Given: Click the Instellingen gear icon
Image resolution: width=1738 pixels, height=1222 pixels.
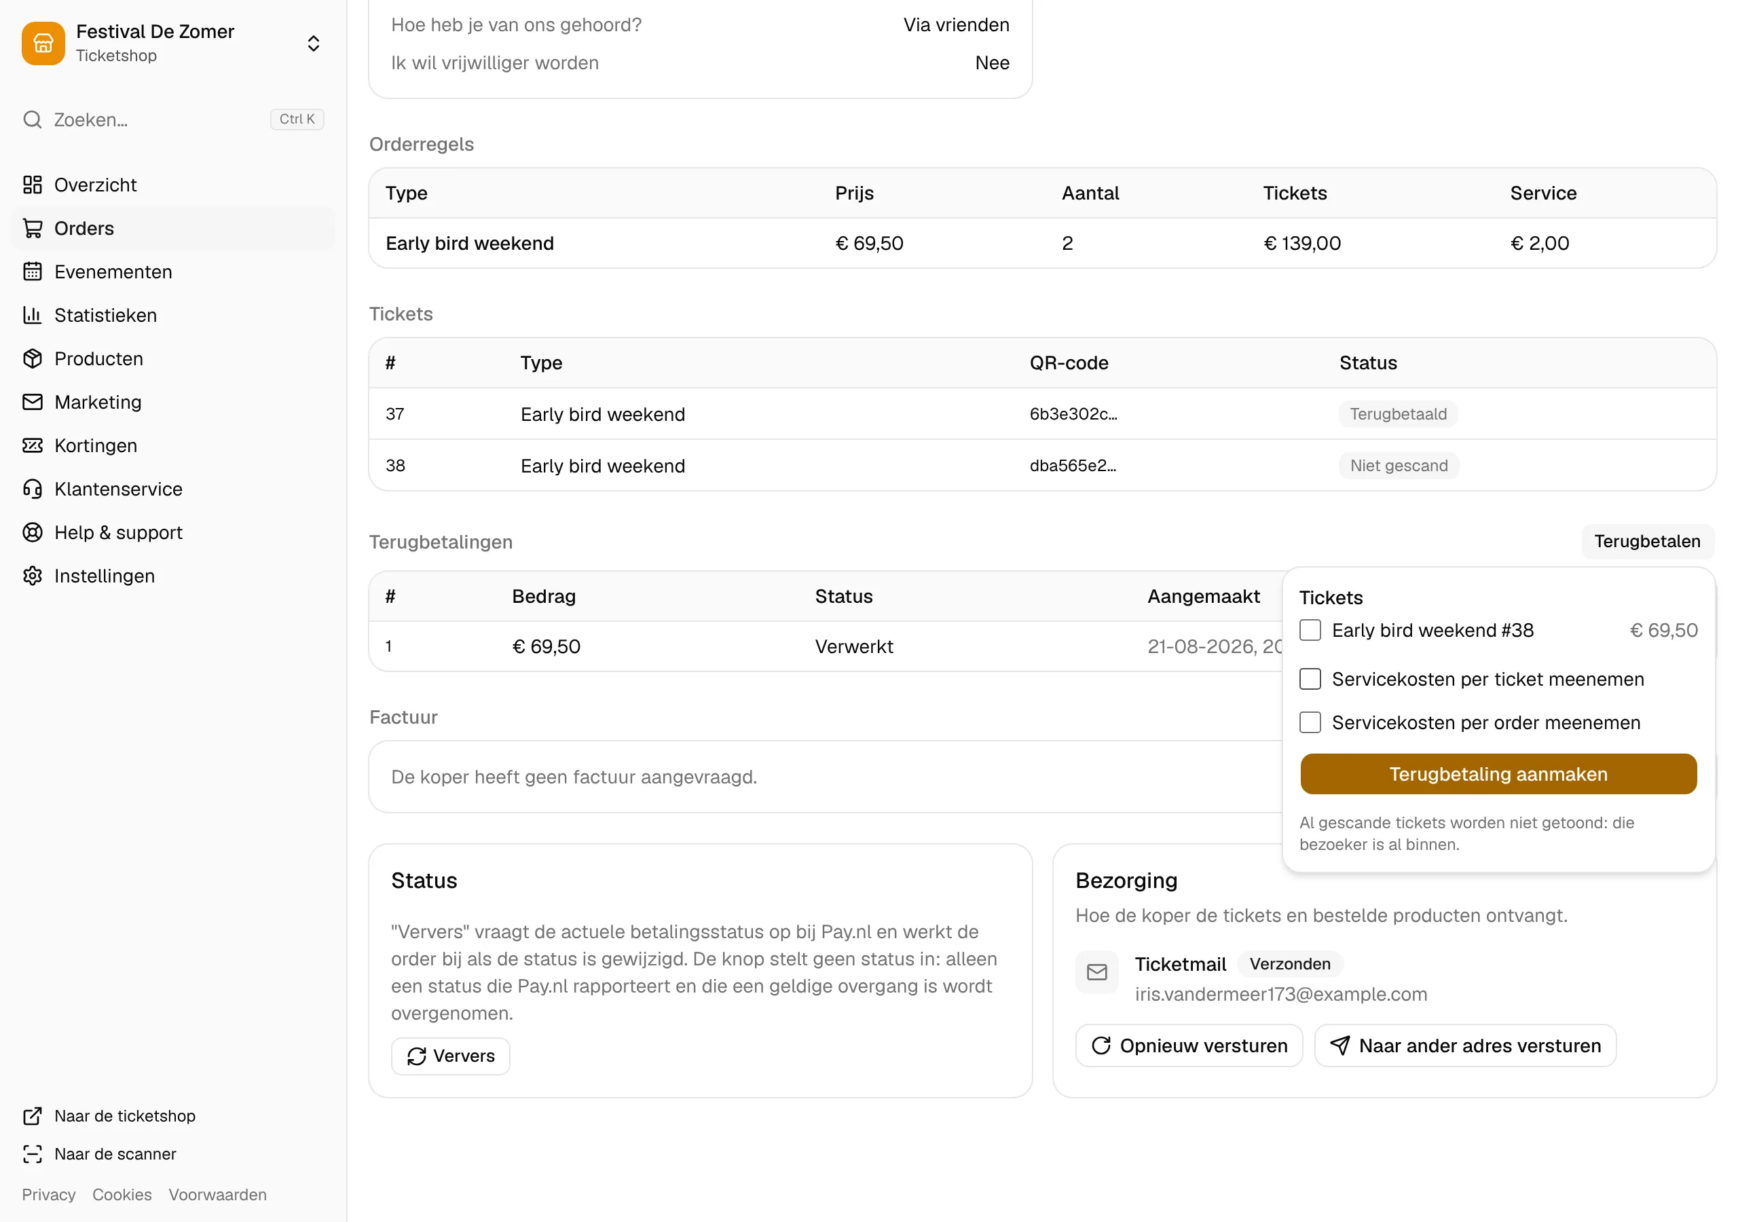Looking at the screenshot, I should tap(33, 576).
